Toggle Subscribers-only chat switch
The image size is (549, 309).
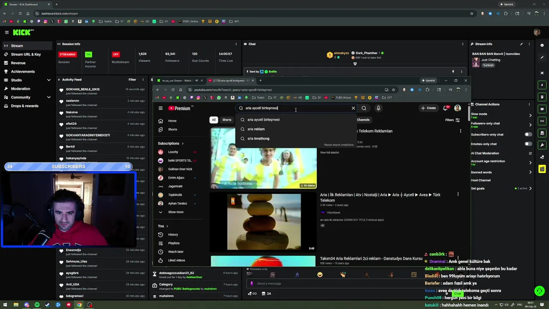click(x=528, y=134)
